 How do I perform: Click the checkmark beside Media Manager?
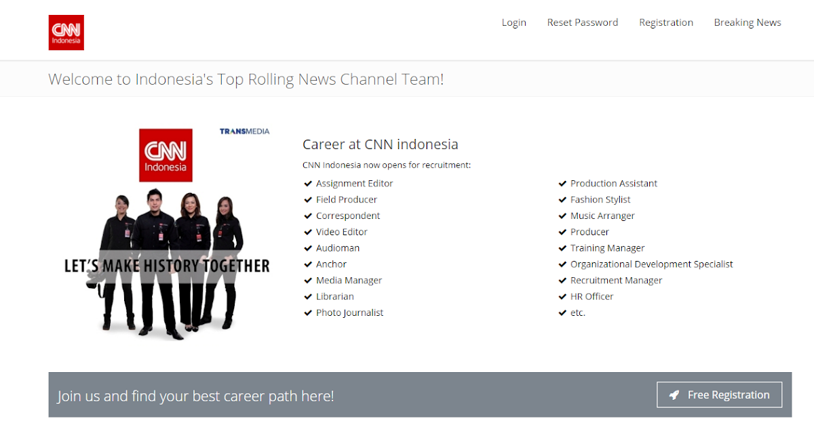308,281
